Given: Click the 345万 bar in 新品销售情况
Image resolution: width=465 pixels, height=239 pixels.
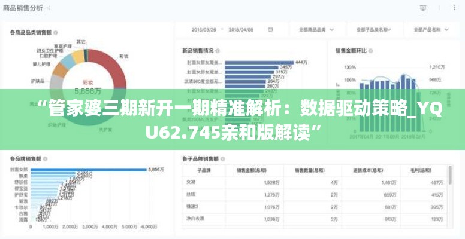Looking at the screenshot, I should click(252, 67).
